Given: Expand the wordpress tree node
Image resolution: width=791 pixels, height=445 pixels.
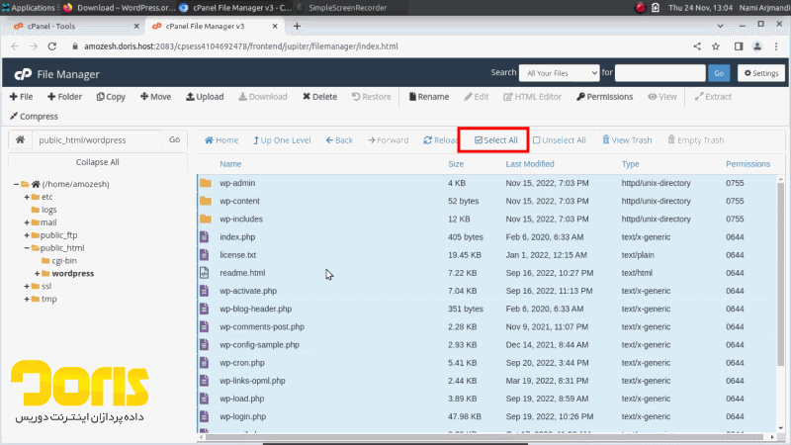Looking at the screenshot, I should pos(37,274).
